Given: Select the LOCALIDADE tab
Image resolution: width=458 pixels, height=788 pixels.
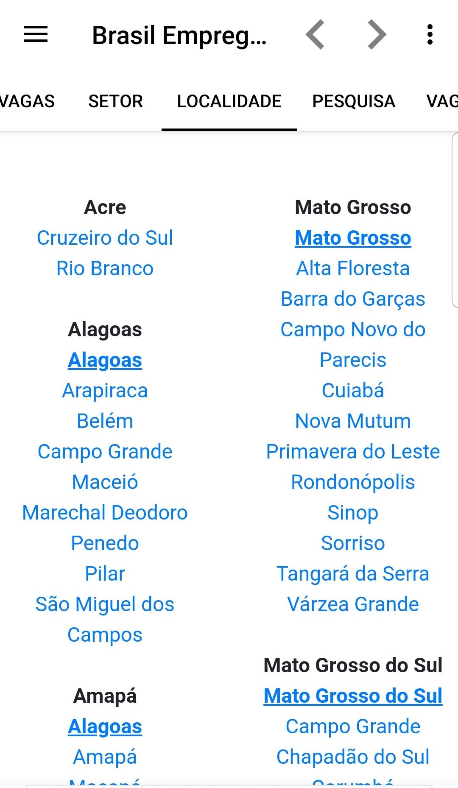Looking at the screenshot, I should (x=229, y=101).
